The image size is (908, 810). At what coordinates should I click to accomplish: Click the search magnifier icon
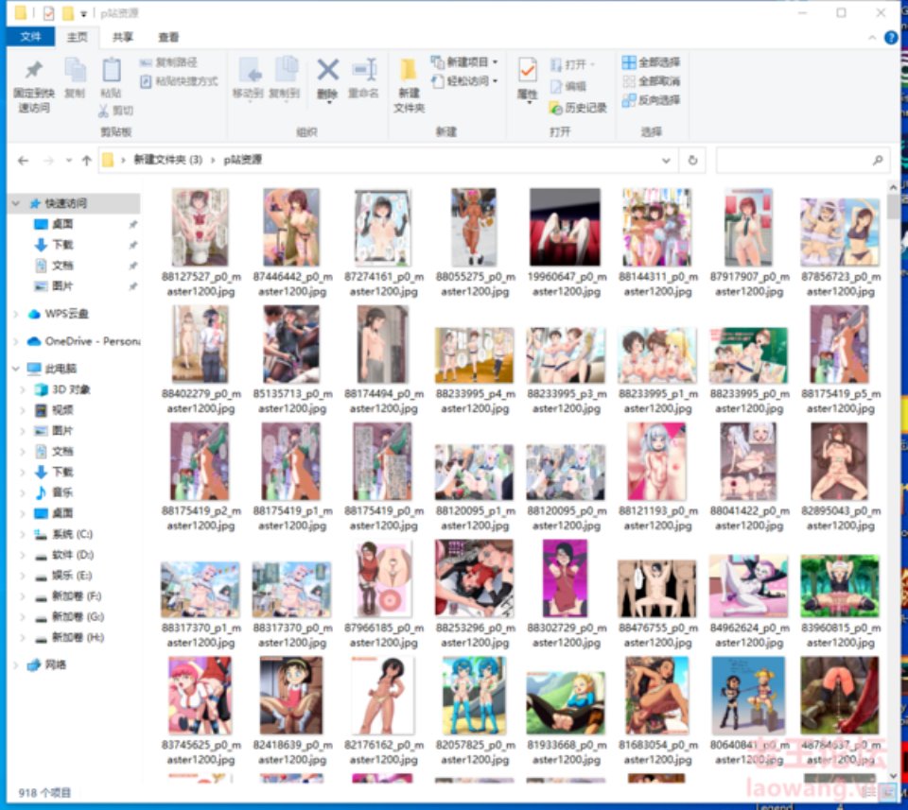[878, 161]
